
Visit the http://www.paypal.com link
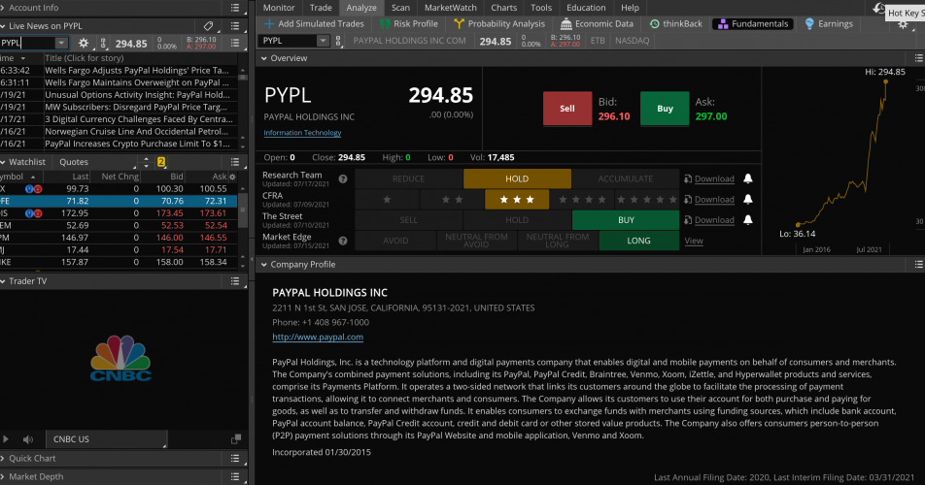coord(318,338)
